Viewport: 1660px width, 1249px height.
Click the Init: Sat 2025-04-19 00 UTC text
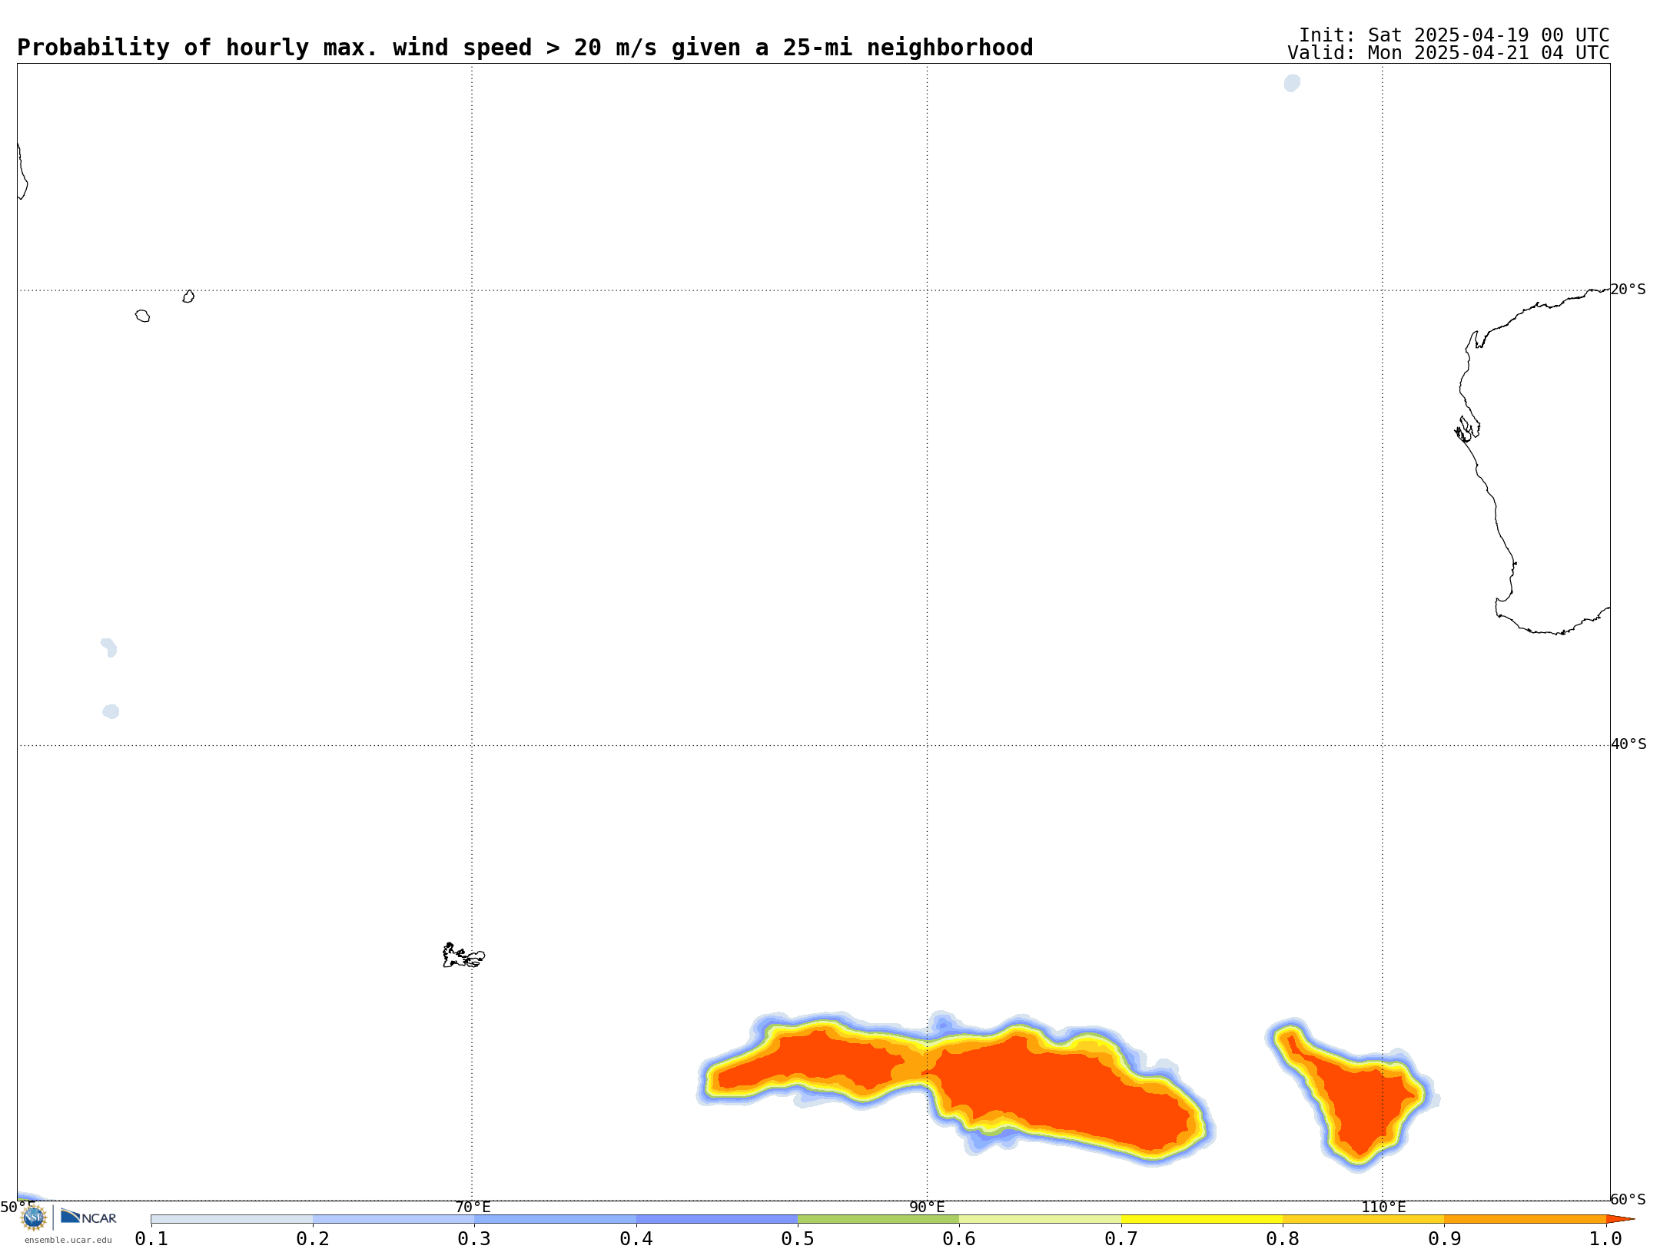tap(1454, 35)
